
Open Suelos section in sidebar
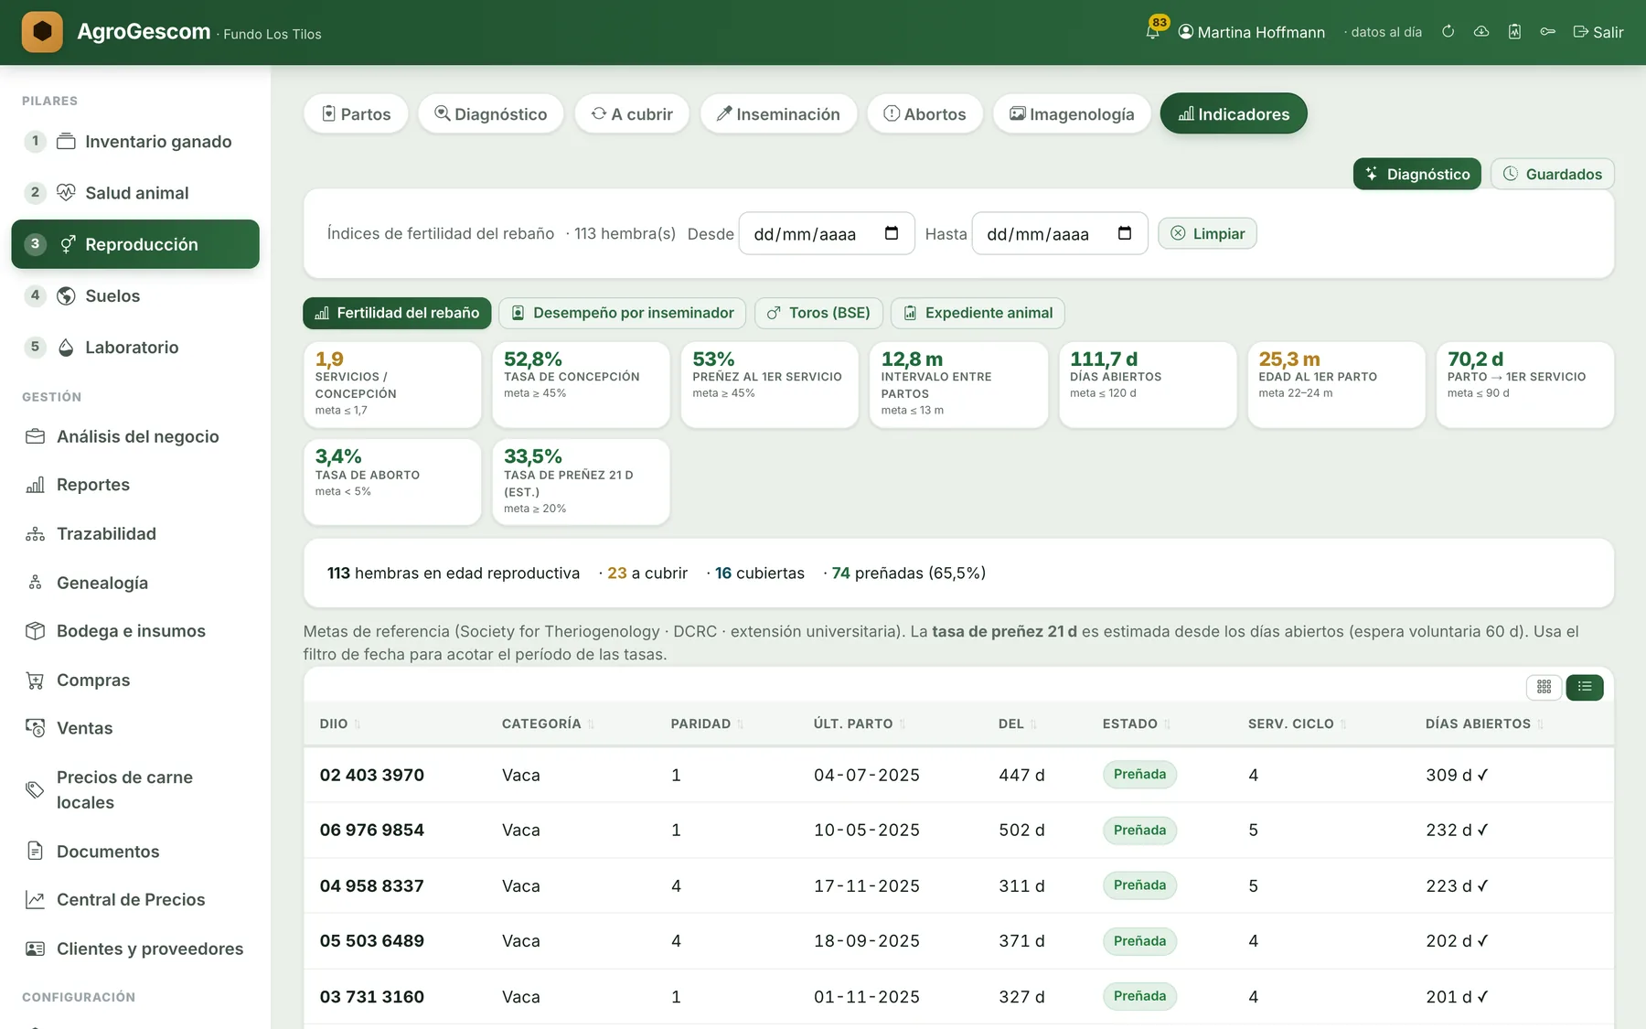coord(135,295)
